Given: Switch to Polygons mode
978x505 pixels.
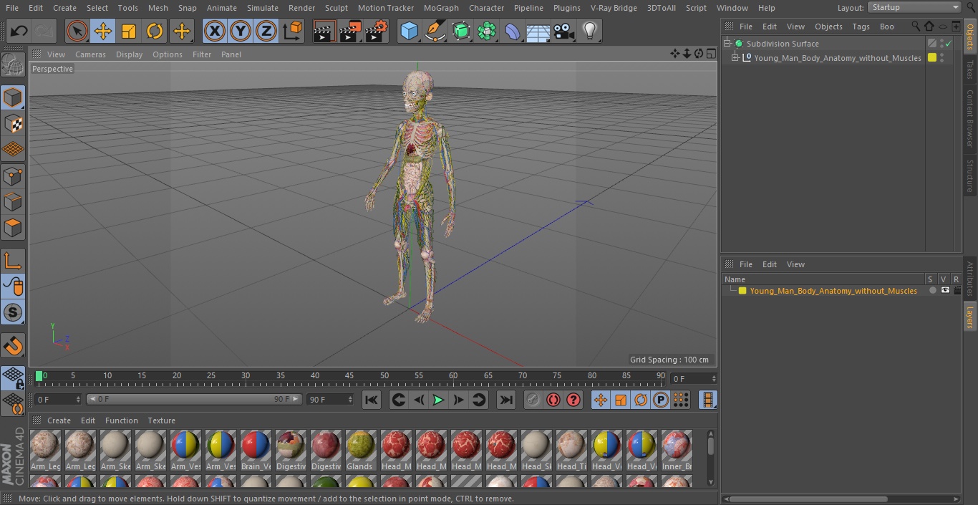Looking at the screenshot, I should coord(13,228).
